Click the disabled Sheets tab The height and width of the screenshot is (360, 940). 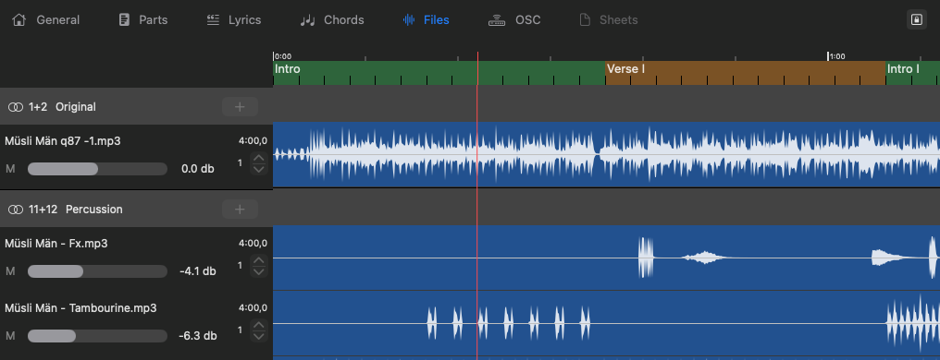point(609,19)
